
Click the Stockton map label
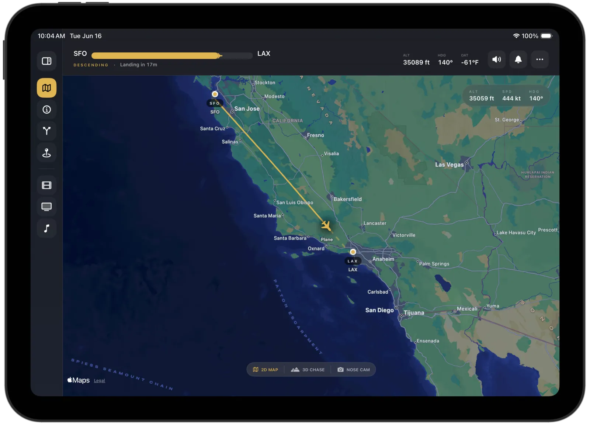[x=265, y=83]
